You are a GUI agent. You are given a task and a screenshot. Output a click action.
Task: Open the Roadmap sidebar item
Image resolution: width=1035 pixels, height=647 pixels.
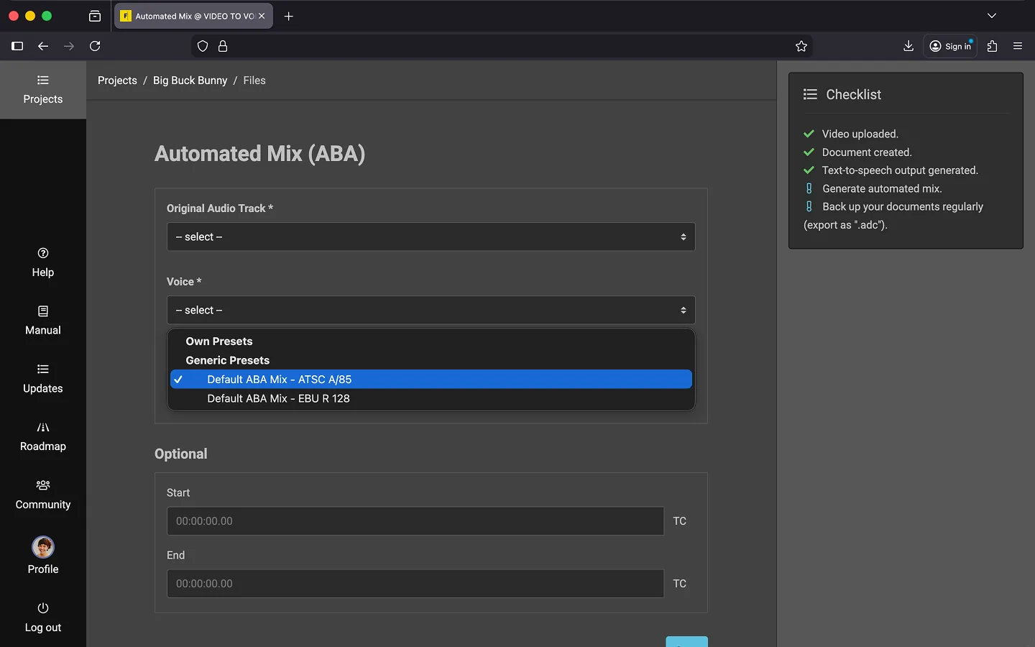pos(43,436)
